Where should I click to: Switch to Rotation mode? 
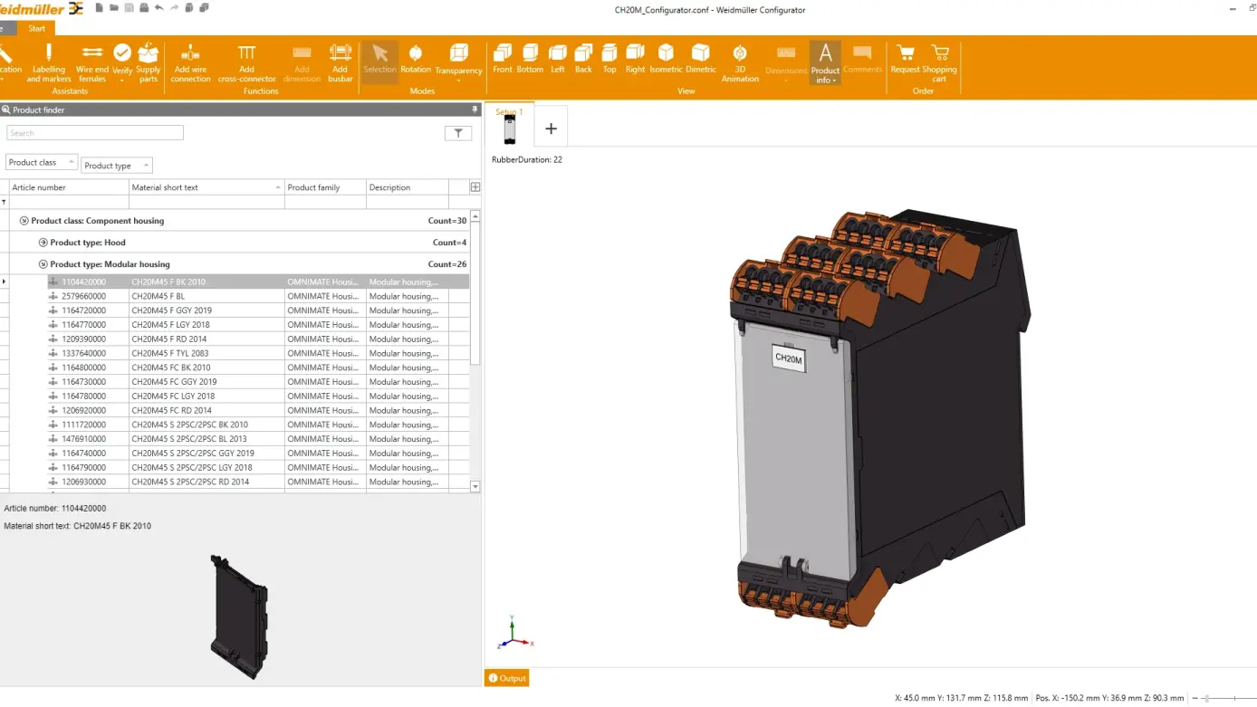(416, 62)
